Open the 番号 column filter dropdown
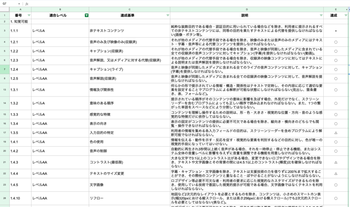350x207 pixels. coord(29,15)
